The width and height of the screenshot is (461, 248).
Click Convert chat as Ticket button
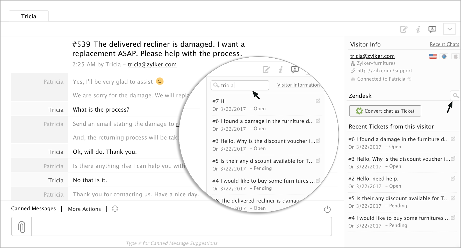[385, 111]
